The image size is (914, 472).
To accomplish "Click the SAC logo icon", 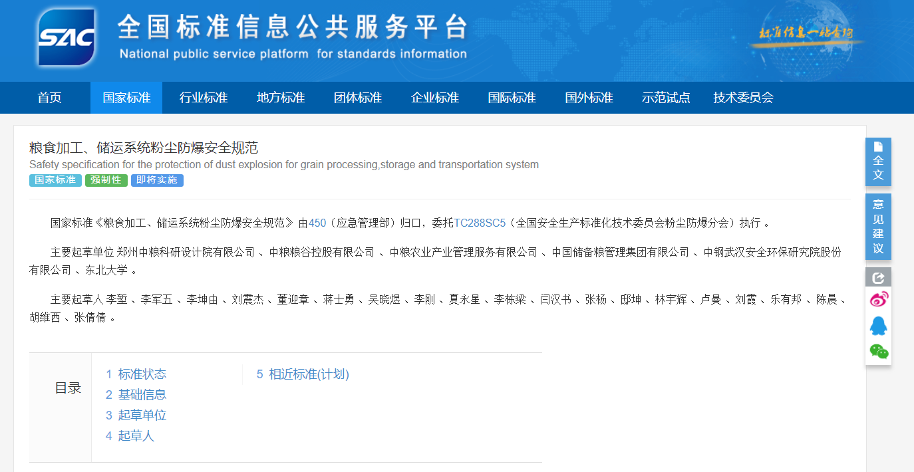I will point(67,37).
